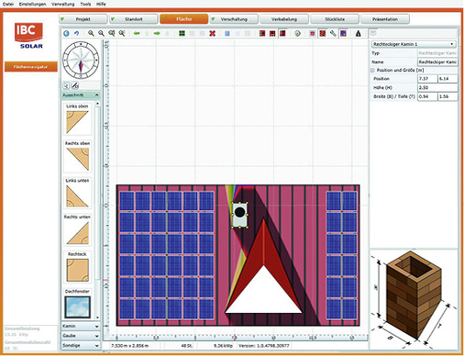Expand the Gaube category
464x356 pixels.
pos(81,336)
